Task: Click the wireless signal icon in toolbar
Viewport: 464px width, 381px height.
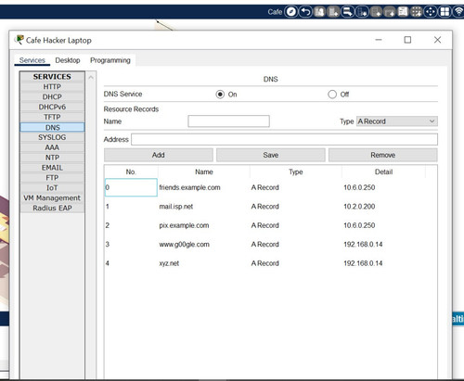Action: click(x=458, y=12)
